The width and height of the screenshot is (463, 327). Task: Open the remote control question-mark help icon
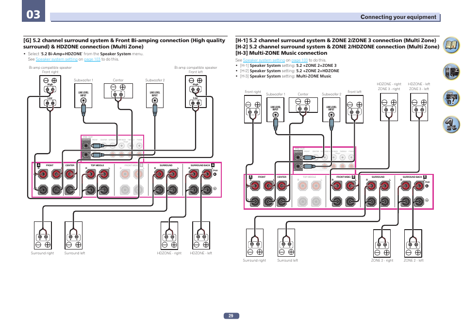(x=451, y=98)
